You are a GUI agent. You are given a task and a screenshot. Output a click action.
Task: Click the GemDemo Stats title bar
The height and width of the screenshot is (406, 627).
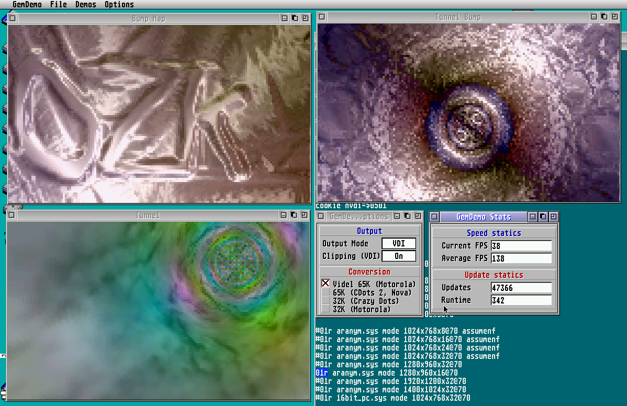tap(483, 217)
